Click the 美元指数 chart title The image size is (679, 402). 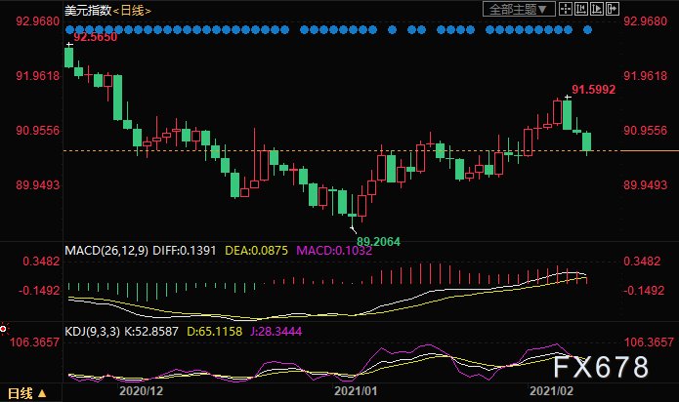point(88,11)
